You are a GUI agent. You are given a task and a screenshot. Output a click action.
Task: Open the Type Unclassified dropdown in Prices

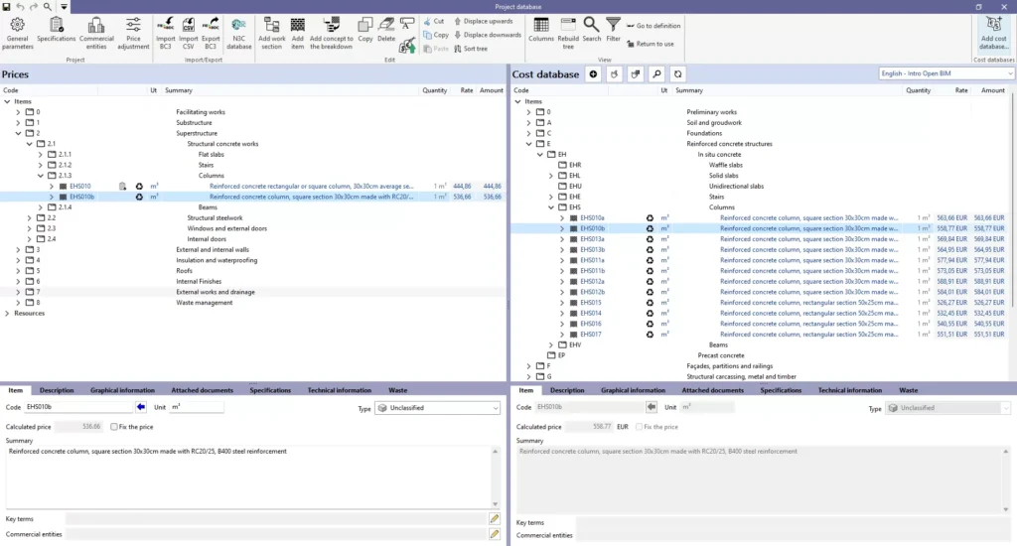click(x=437, y=408)
